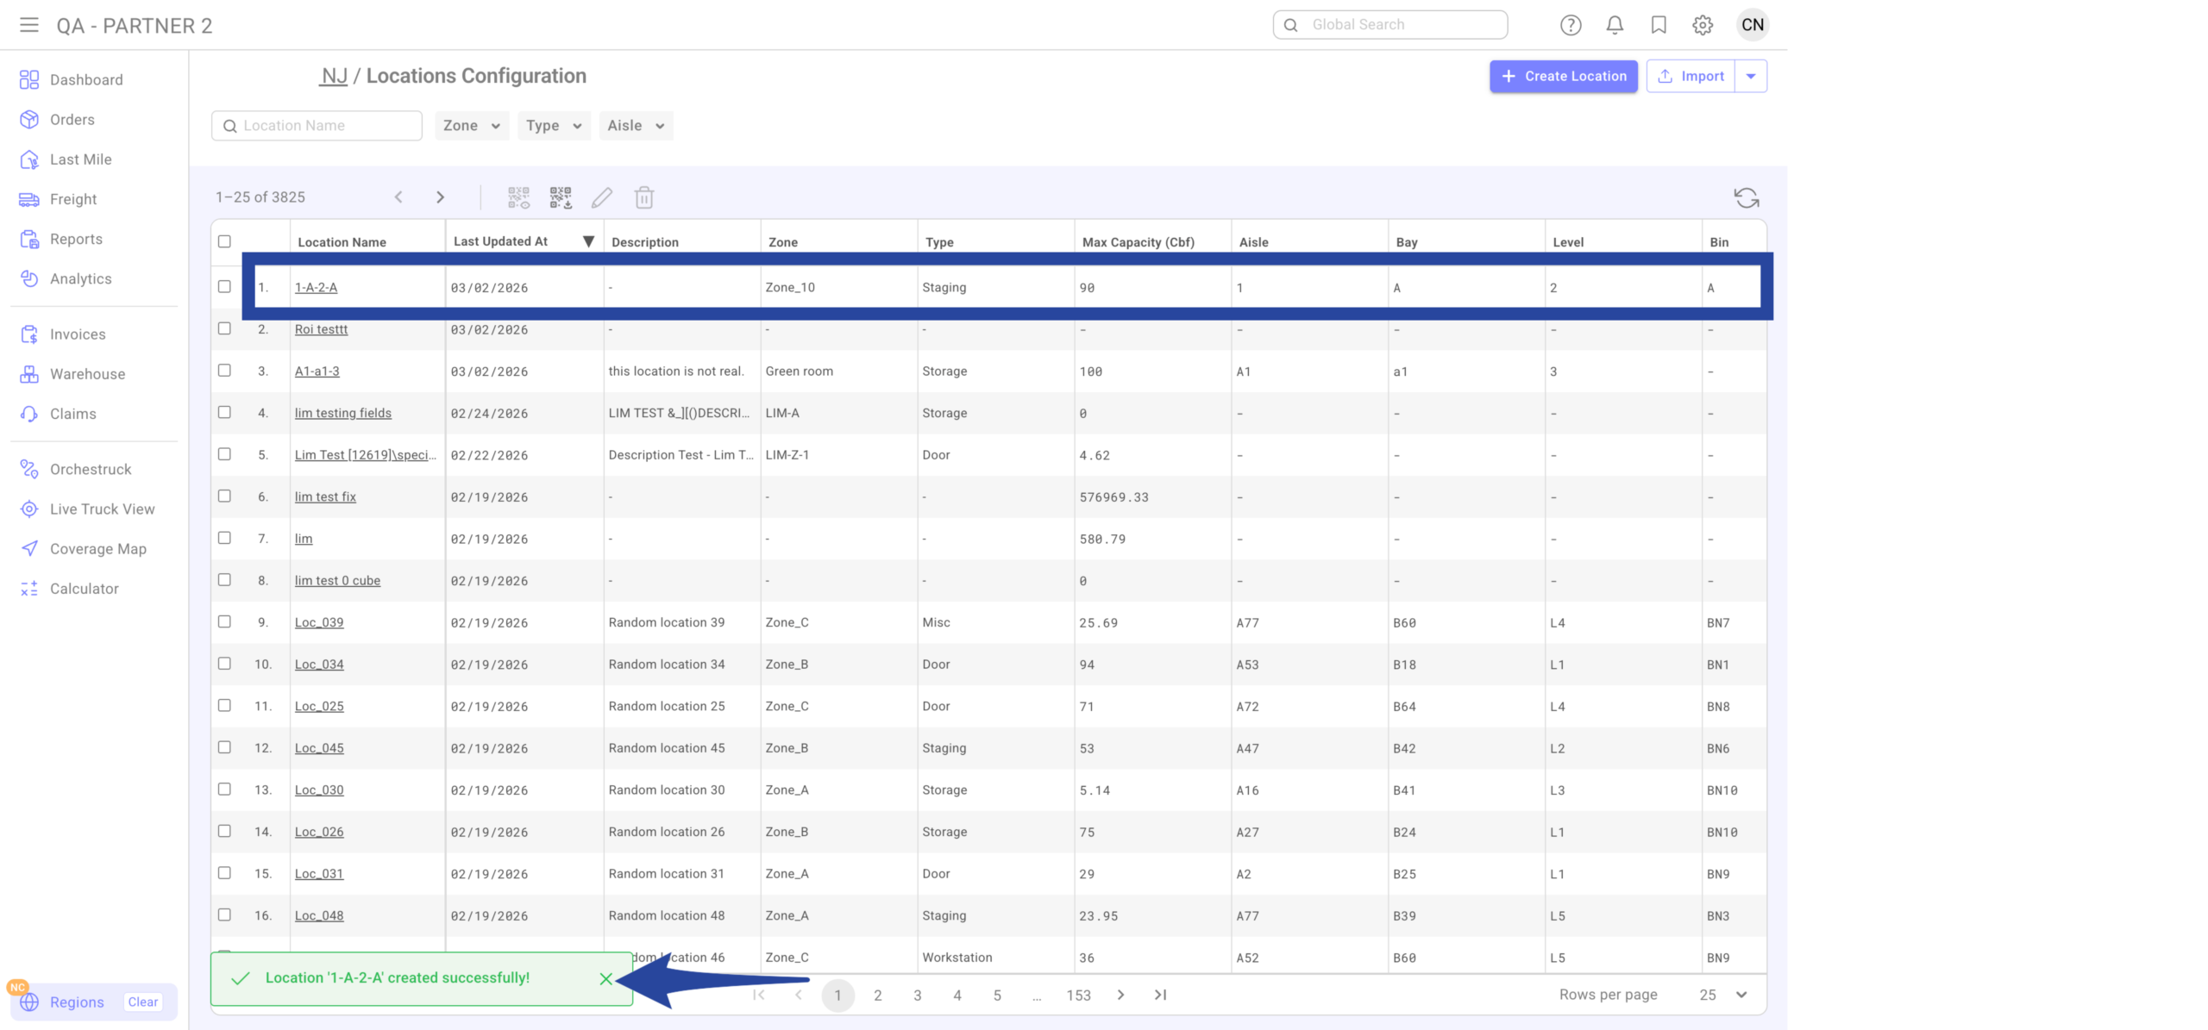Image resolution: width=2208 pixels, height=1030 pixels.
Task: Open settings gear icon
Action: tap(1702, 25)
